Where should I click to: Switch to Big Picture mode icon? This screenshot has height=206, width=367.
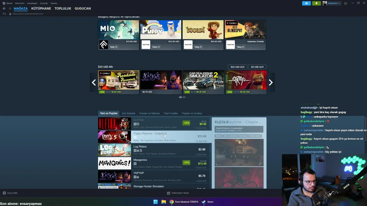coord(345,3)
